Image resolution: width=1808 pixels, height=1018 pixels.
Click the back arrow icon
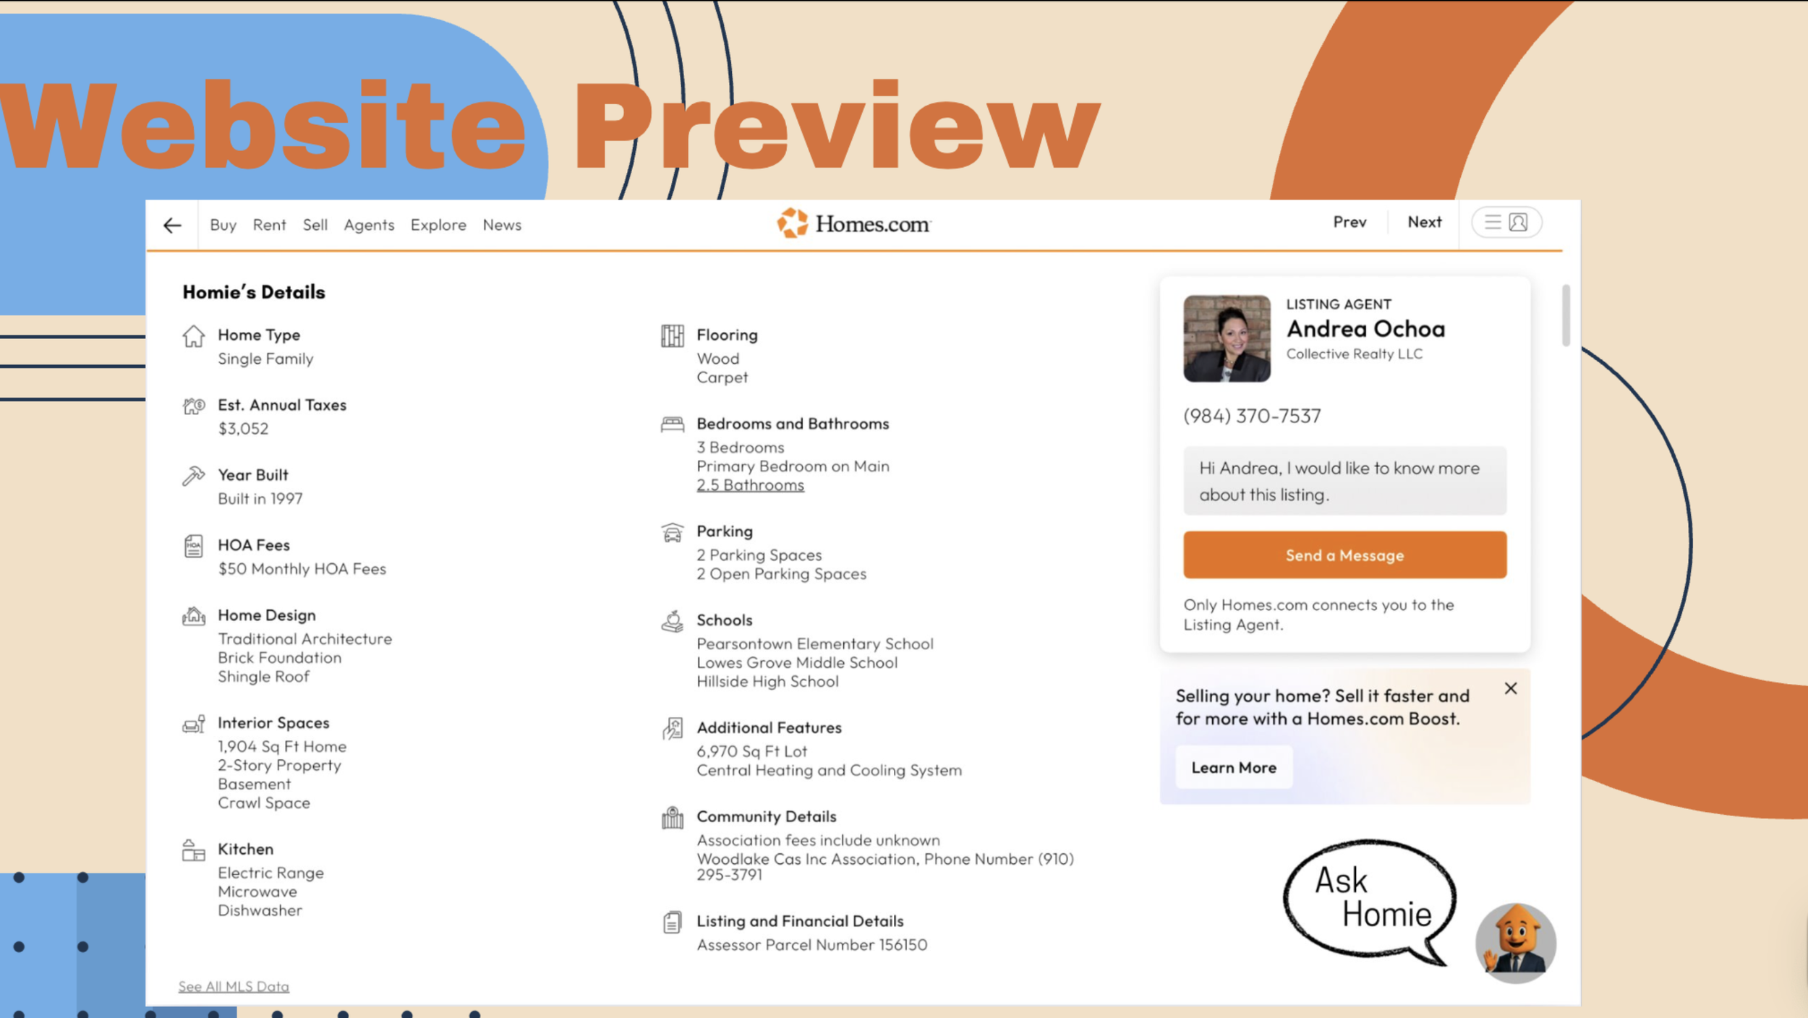pos(172,226)
